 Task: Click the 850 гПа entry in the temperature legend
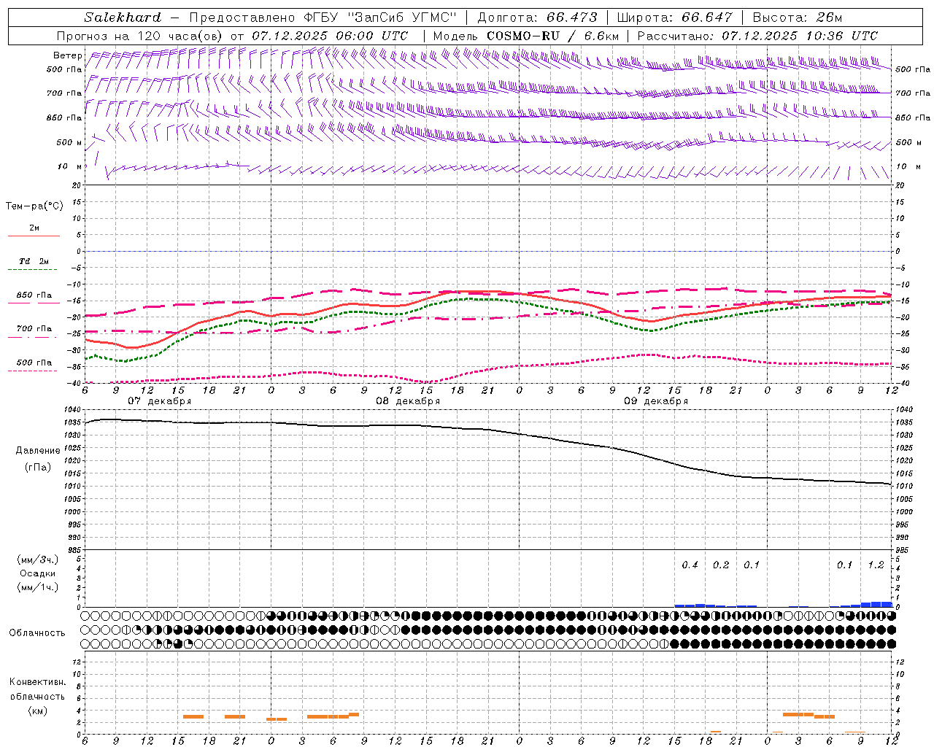pyautogui.click(x=34, y=298)
